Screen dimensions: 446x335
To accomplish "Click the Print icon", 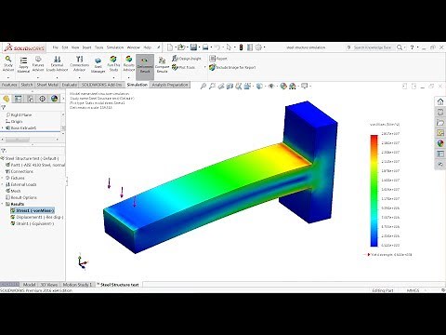I will pyautogui.click(x=205, y=47).
